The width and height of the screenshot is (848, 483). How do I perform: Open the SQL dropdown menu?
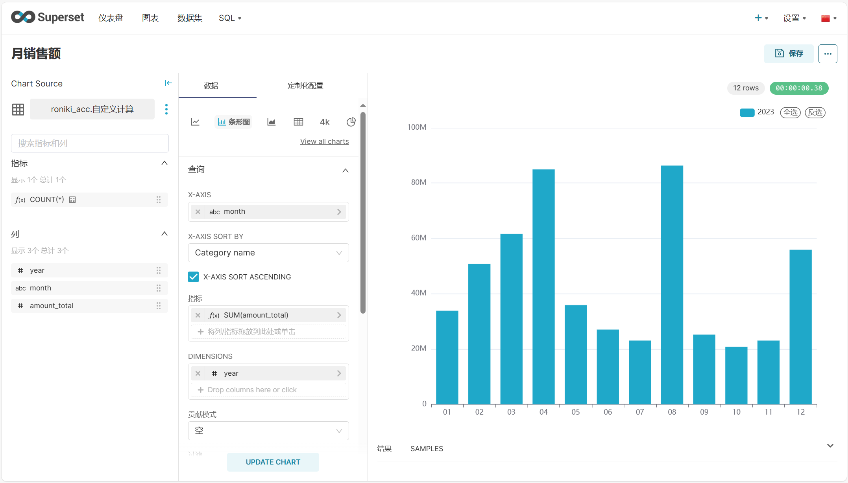[x=230, y=18]
